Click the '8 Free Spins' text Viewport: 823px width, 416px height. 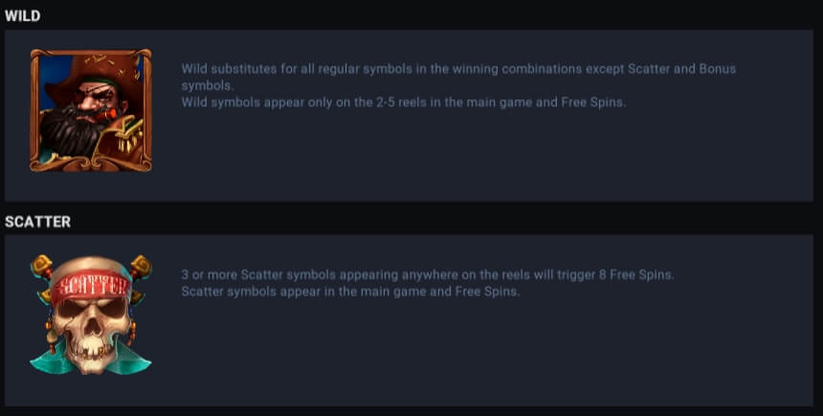coord(636,274)
